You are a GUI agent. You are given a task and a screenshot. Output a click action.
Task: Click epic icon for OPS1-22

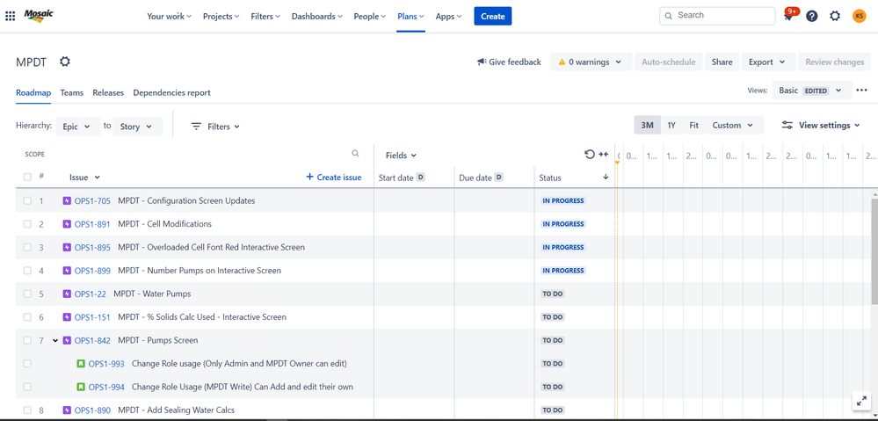point(67,294)
